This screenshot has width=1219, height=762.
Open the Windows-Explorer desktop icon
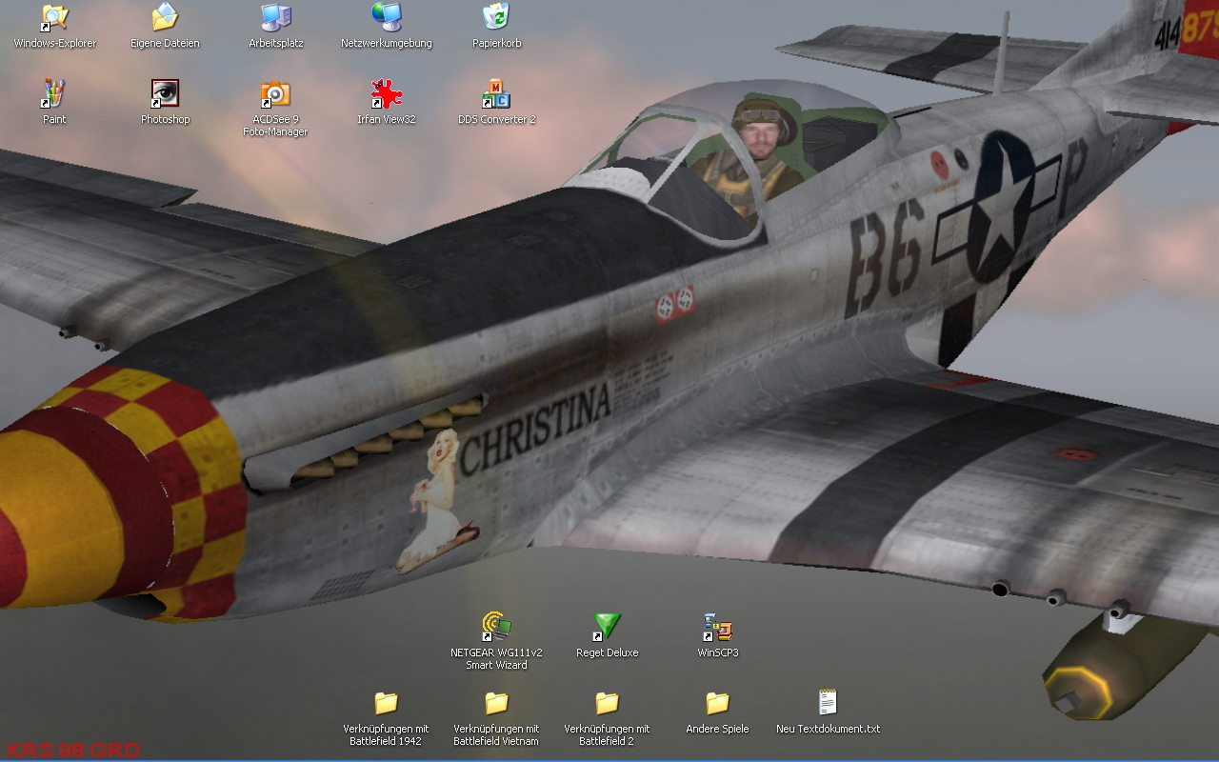54,17
